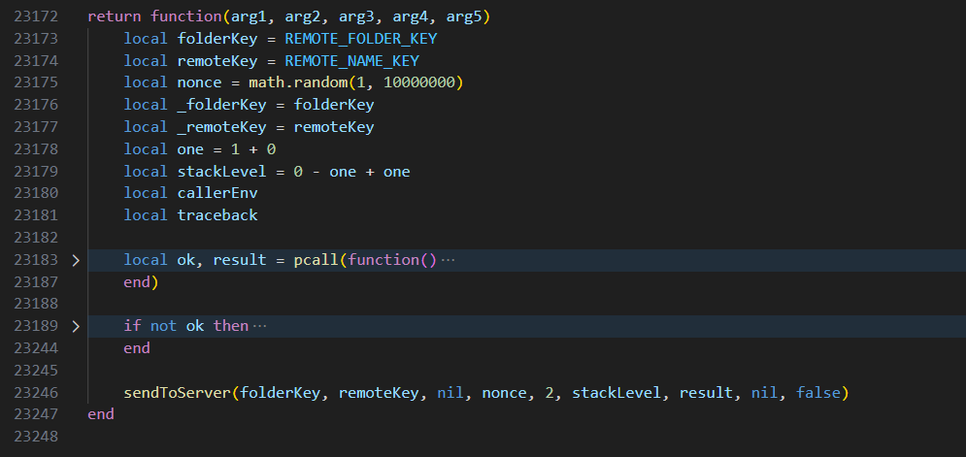This screenshot has height=457, width=966.
Task: Click line number 23172
Action: (36, 16)
